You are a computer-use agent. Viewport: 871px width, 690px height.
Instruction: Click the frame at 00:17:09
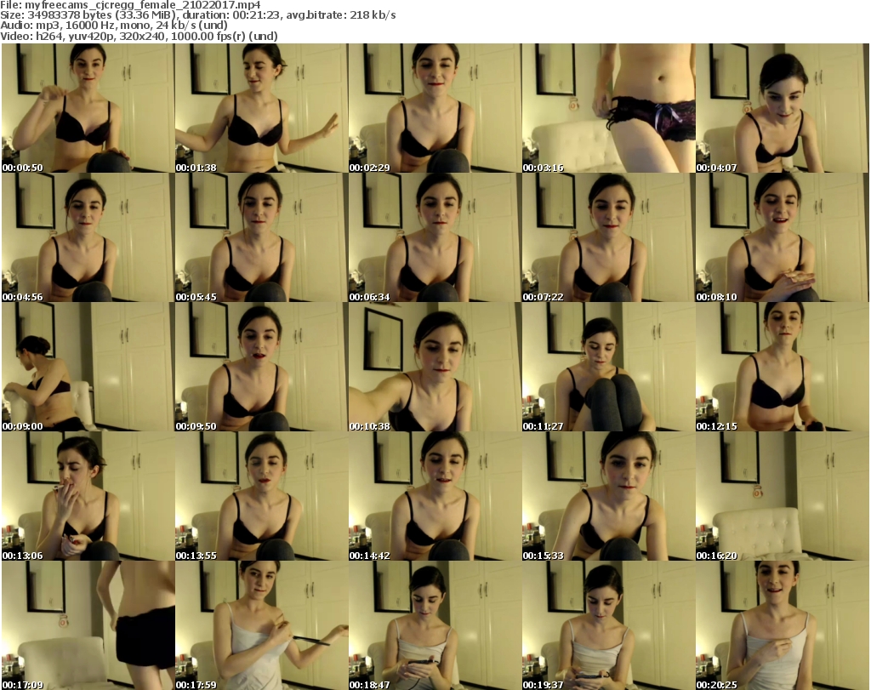pyautogui.click(x=88, y=625)
